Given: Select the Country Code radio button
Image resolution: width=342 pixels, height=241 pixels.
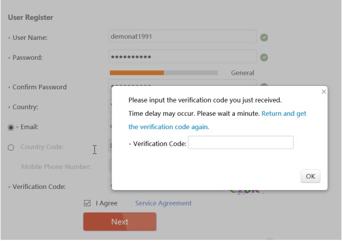Looking at the screenshot, I should (11, 147).
